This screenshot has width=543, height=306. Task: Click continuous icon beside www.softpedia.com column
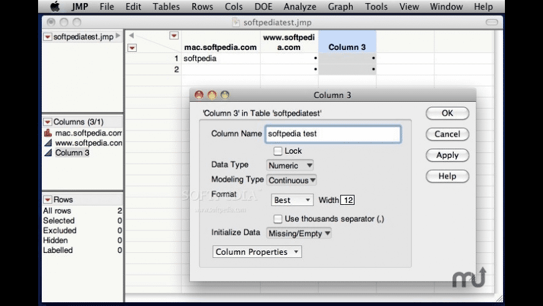point(48,143)
